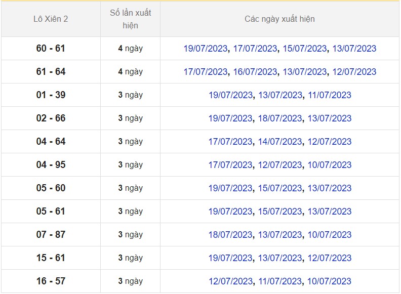Image resolution: width=401 pixels, height=294 pixels.
Task: Click the 12/07/2023 date in row 15 - 61
Action: [330, 258]
